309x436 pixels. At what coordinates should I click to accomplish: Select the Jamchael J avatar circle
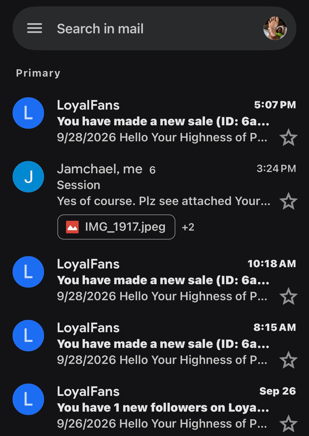(x=28, y=177)
